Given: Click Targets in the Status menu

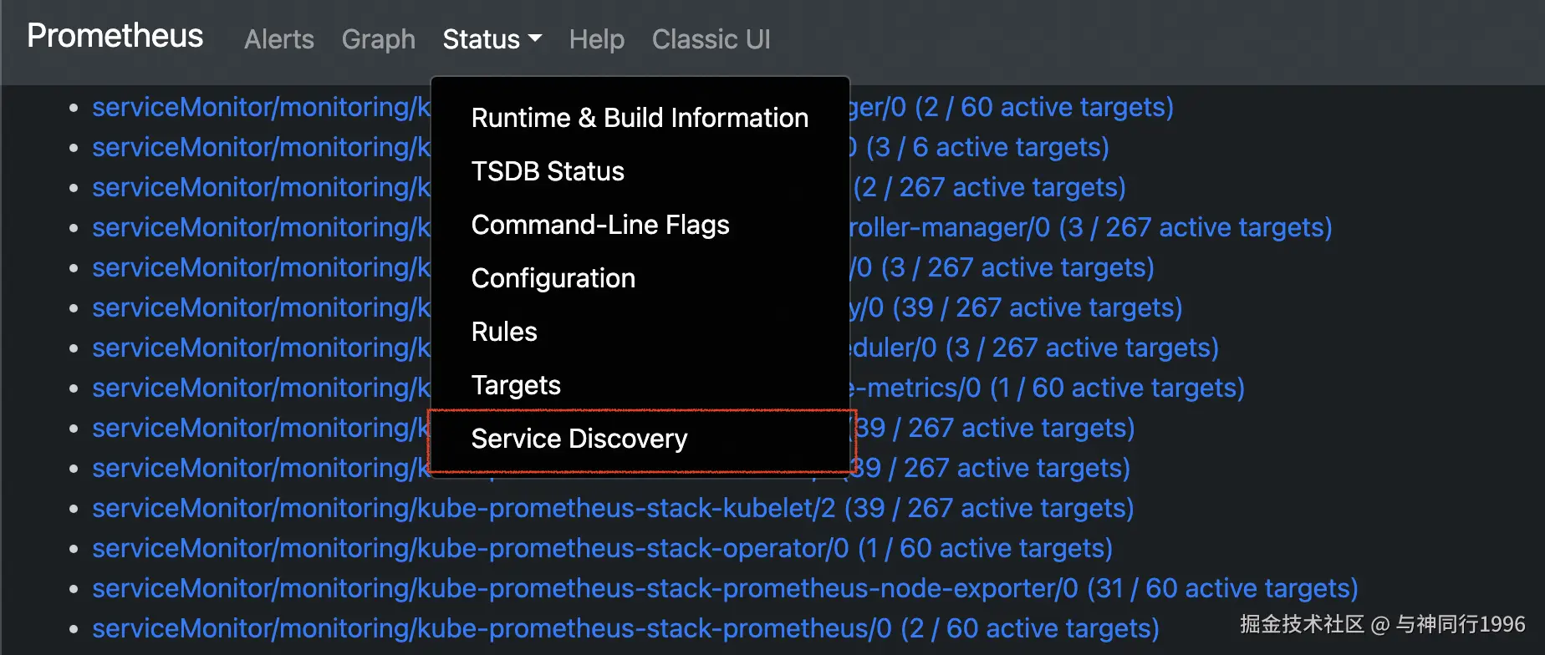Looking at the screenshot, I should (x=516, y=385).
